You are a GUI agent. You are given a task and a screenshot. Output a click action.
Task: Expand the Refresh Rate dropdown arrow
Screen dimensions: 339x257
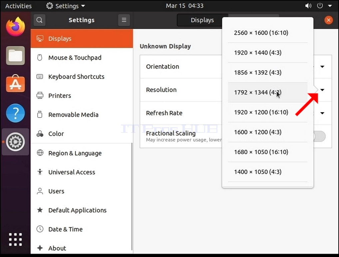coord(322,113)
